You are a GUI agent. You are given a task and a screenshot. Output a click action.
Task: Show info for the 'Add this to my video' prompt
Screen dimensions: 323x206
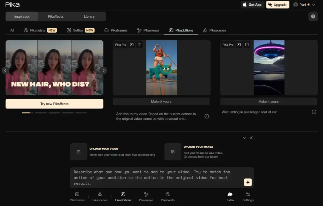[x=207, y=116]
